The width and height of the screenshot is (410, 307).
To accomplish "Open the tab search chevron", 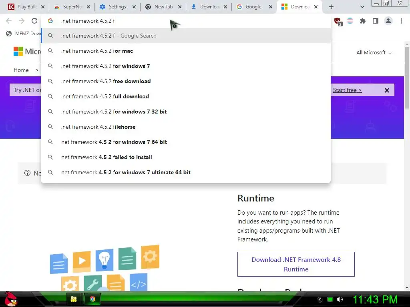I will (x=362, y=7).
